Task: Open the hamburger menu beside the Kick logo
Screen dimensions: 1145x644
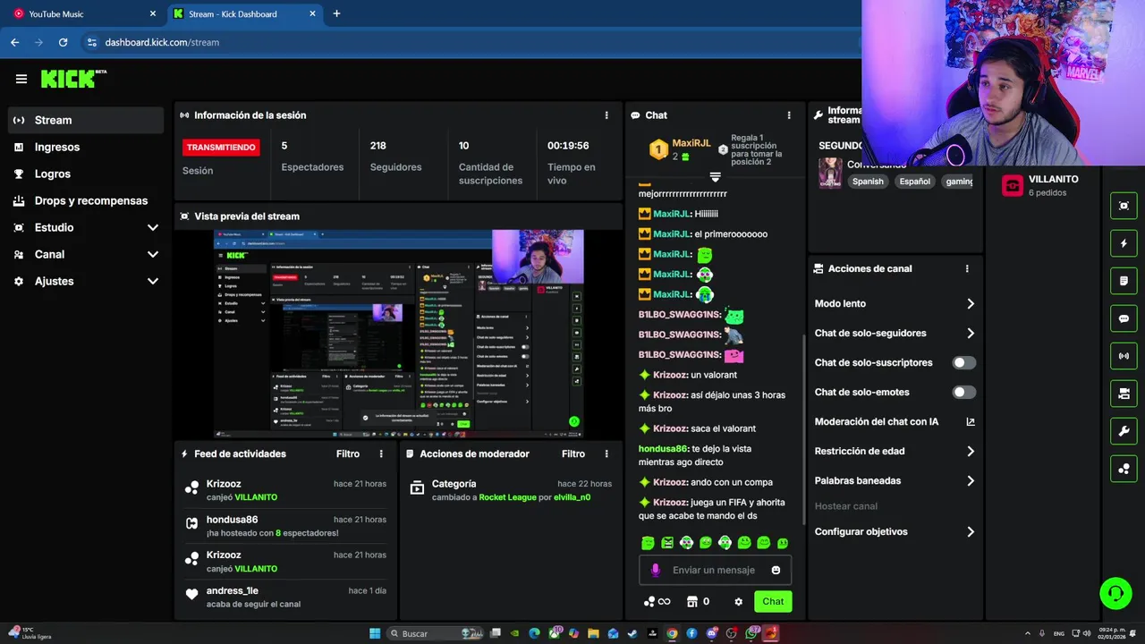Action: pyautogui.click(x=21, y=79)
